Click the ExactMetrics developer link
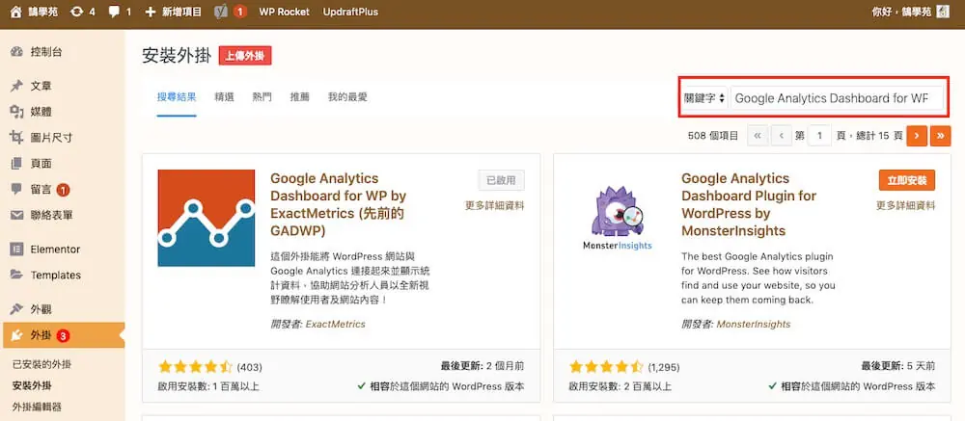Screen dimensions: 965x421 [x=336, y=324]
